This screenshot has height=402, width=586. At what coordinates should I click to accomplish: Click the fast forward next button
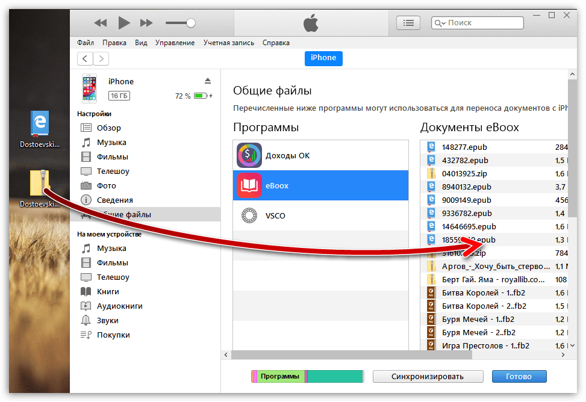[146, 23]
